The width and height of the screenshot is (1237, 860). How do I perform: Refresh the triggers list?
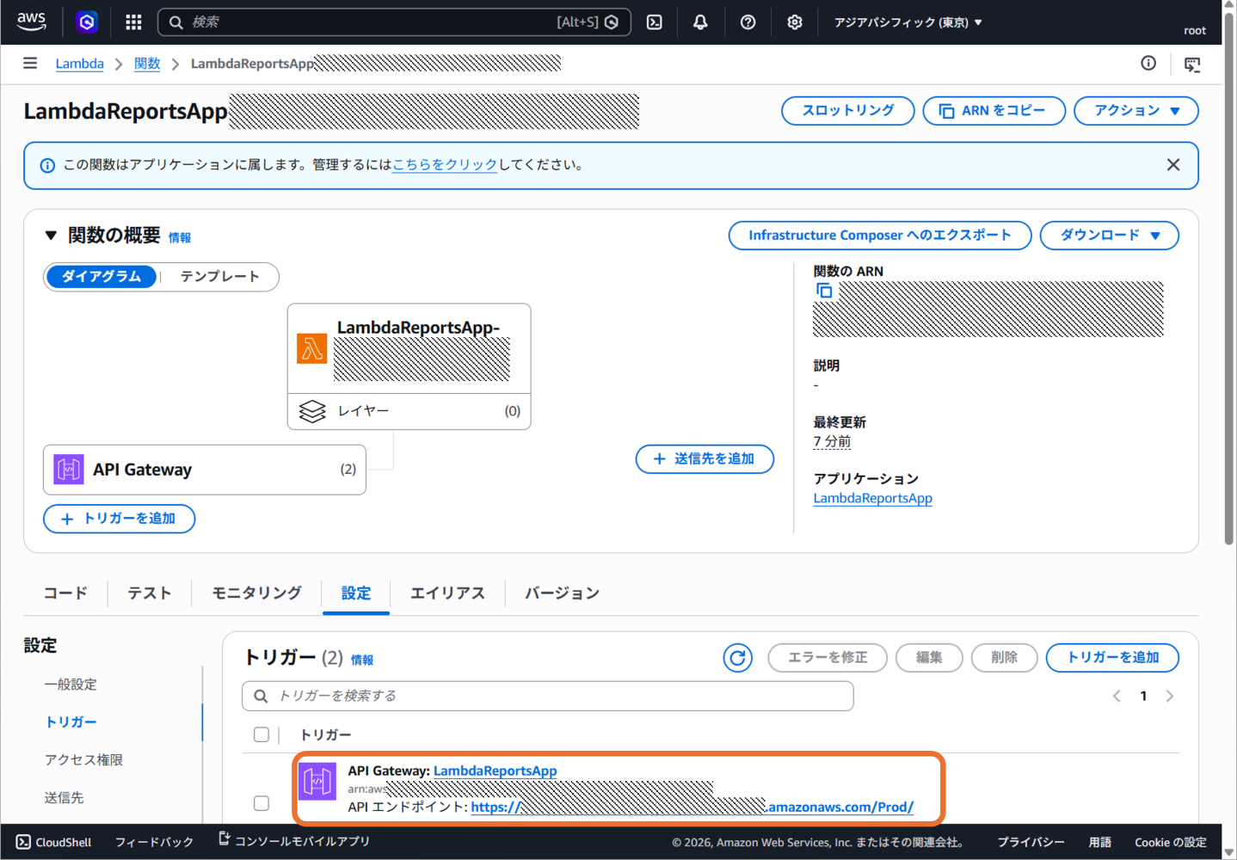click(738, 658)
